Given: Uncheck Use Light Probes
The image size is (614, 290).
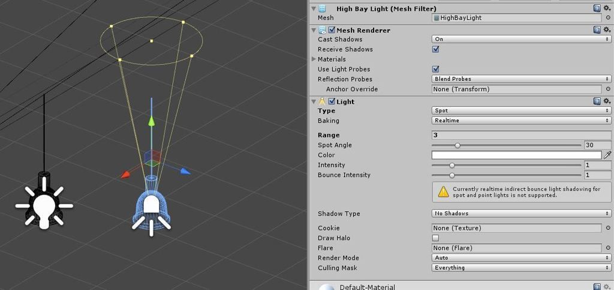Looking at the screenshot, I should [435, 69].
